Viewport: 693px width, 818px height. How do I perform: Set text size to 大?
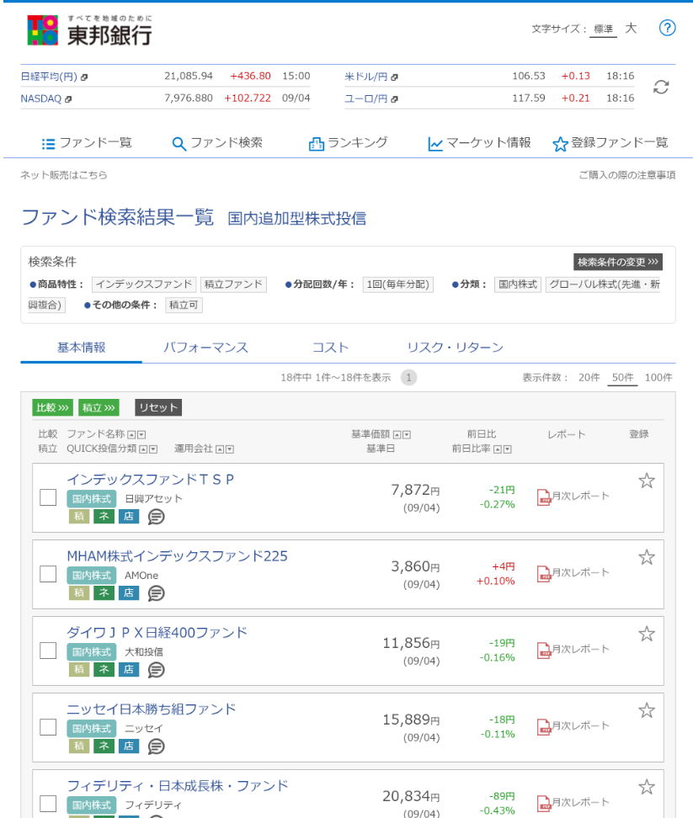point(631,28)
